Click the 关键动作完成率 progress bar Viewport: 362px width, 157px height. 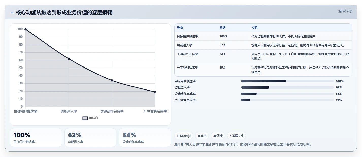pyautogui.click(x=287, y=94)
